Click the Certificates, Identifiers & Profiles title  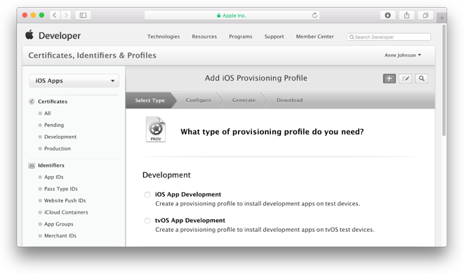coord(93,55)
